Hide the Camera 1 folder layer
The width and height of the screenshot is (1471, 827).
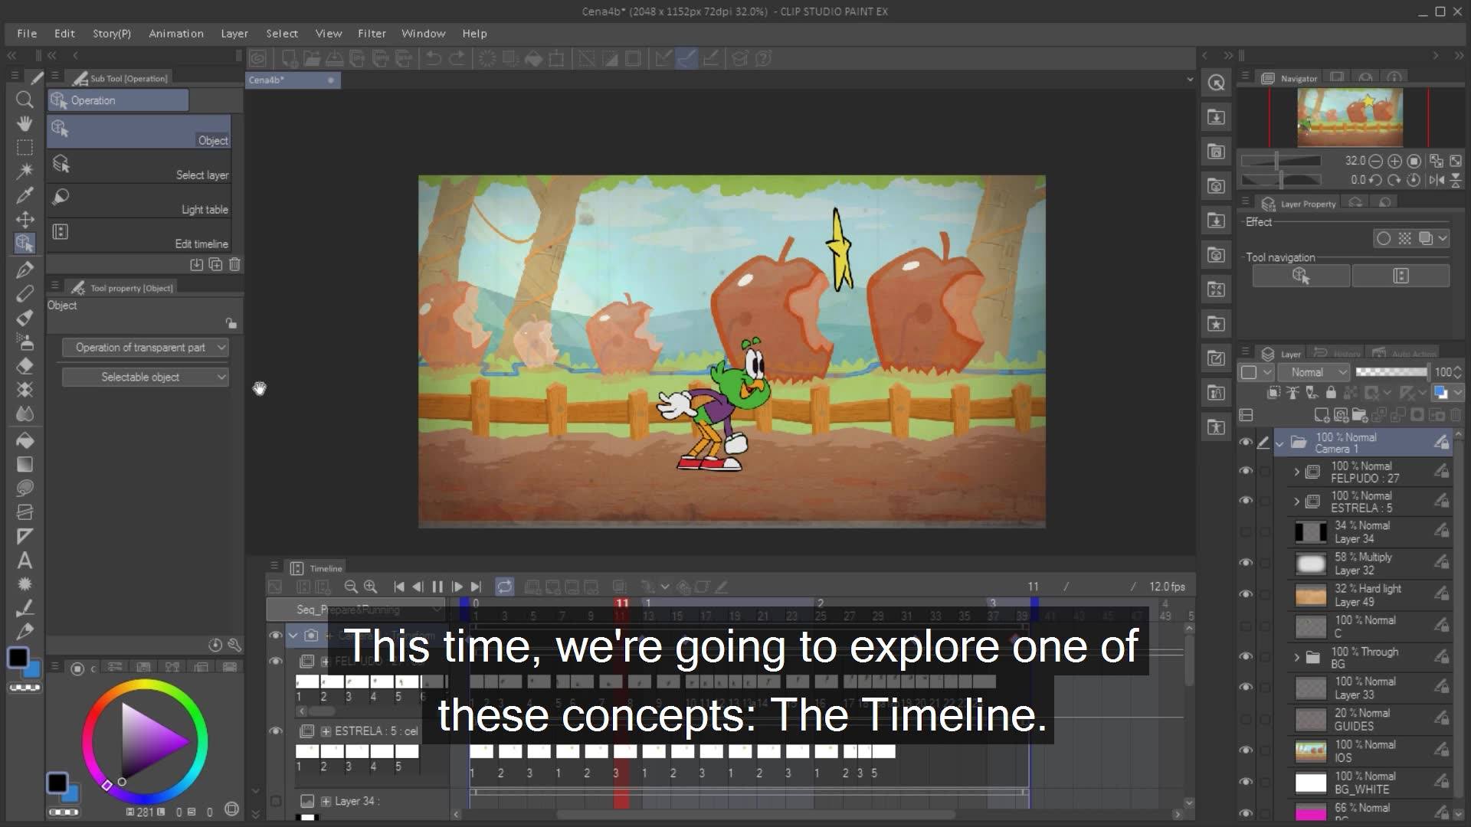point(1246,443)
